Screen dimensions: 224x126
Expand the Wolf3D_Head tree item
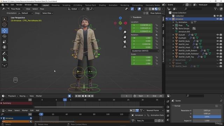coord(173,48)
